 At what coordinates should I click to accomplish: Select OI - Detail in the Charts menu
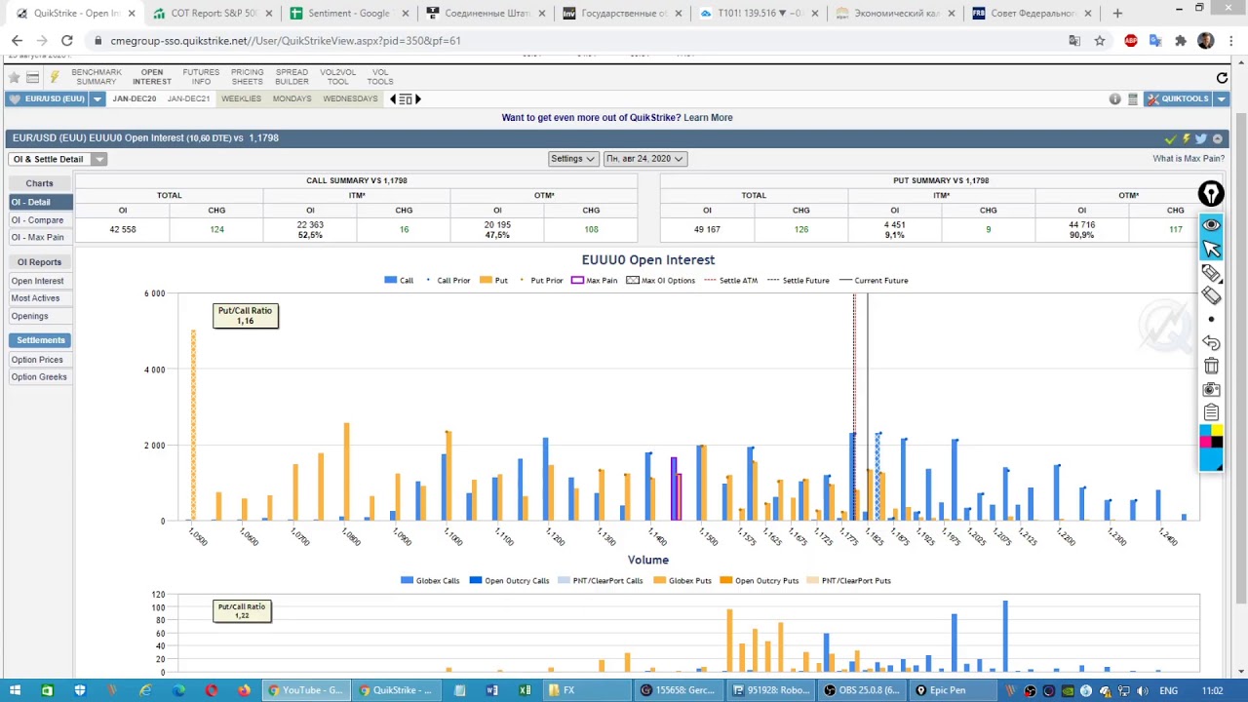click(40, 202)
